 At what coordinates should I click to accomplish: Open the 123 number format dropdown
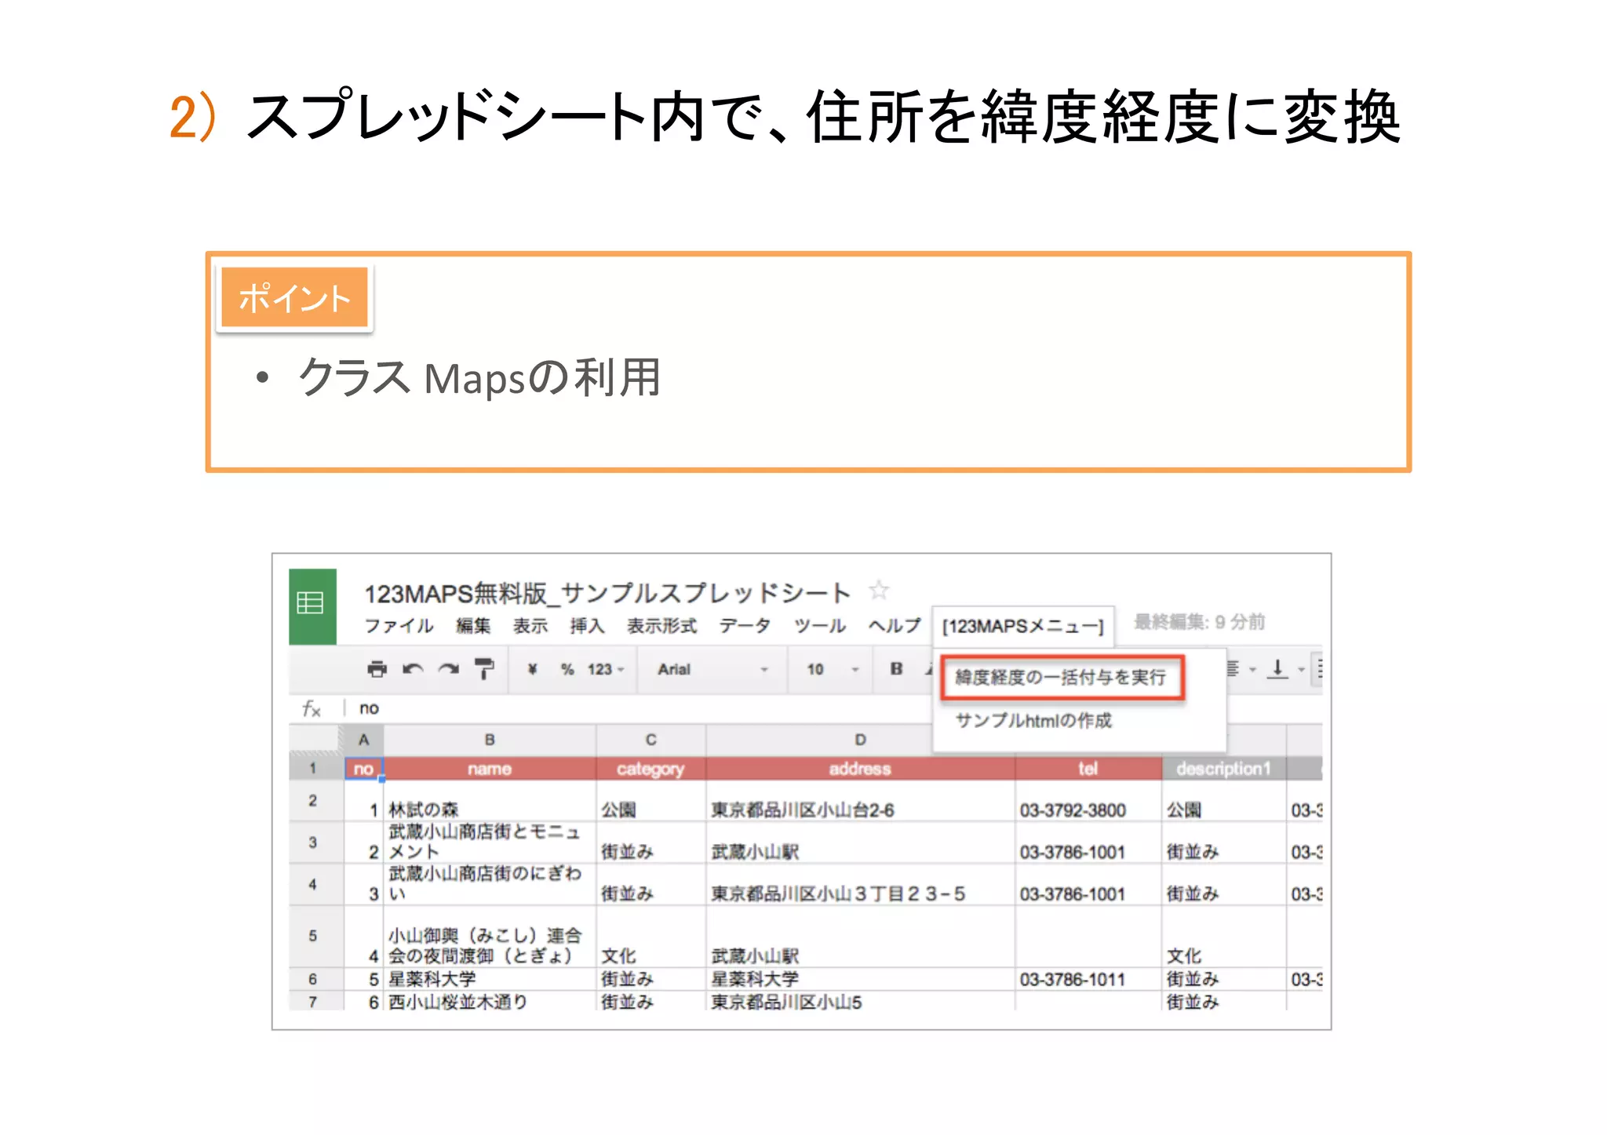point(606,669)
